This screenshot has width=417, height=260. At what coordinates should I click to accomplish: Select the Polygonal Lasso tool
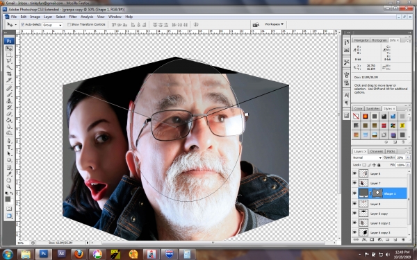coord(9,61)
